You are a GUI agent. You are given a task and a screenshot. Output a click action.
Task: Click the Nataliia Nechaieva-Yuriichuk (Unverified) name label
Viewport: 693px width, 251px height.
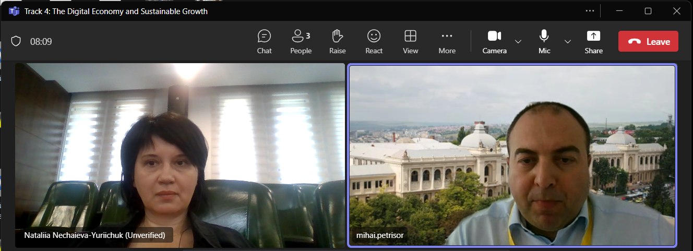[94, 235]
